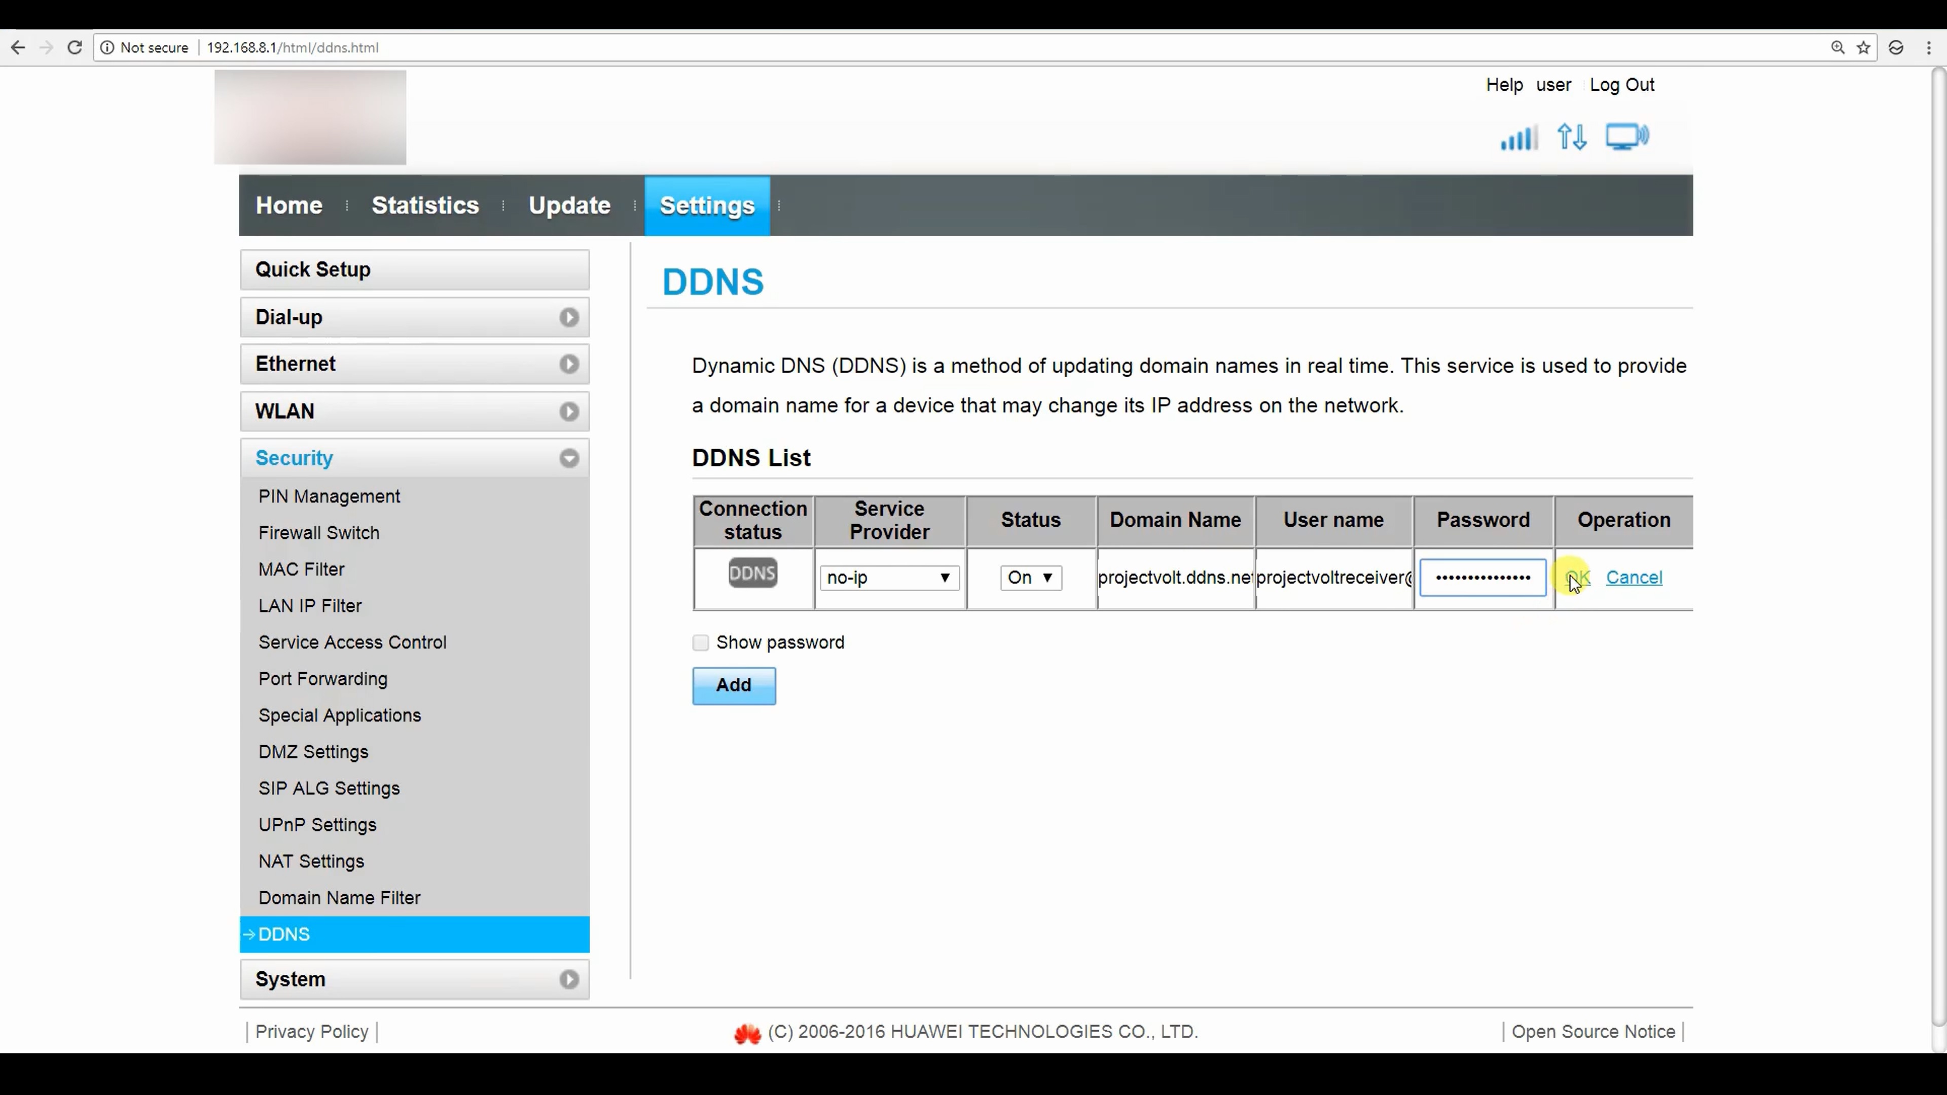Viewport: 1947px width, 1095px height.
Task: Click the WLAN connected devices icon
Action: [1627, 137]
